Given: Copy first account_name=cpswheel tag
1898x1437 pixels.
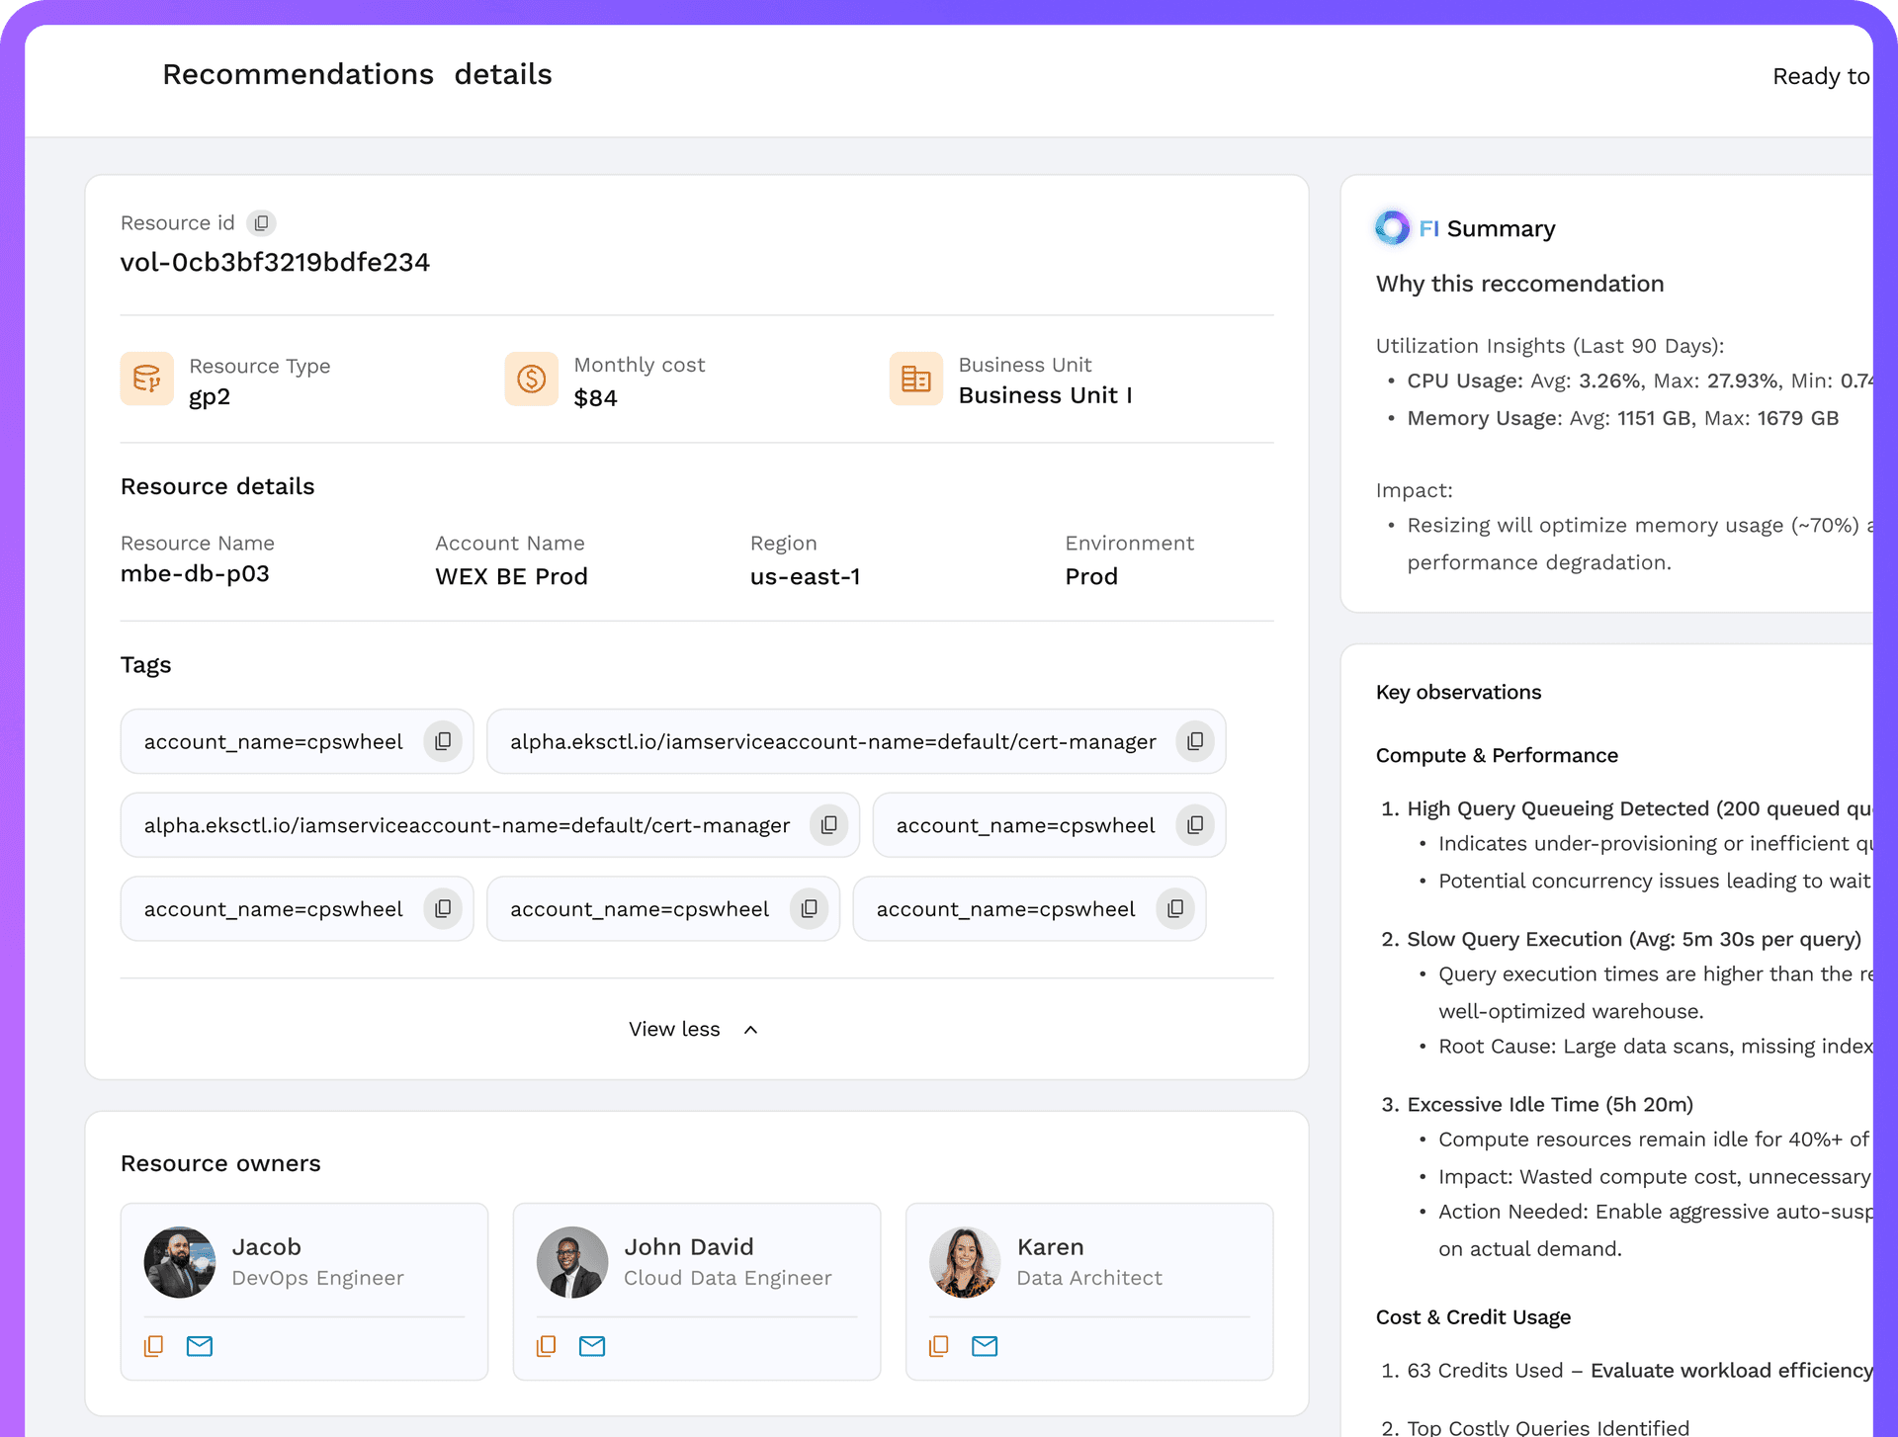Looking at the screenshot, I should [x=443, y=741].
